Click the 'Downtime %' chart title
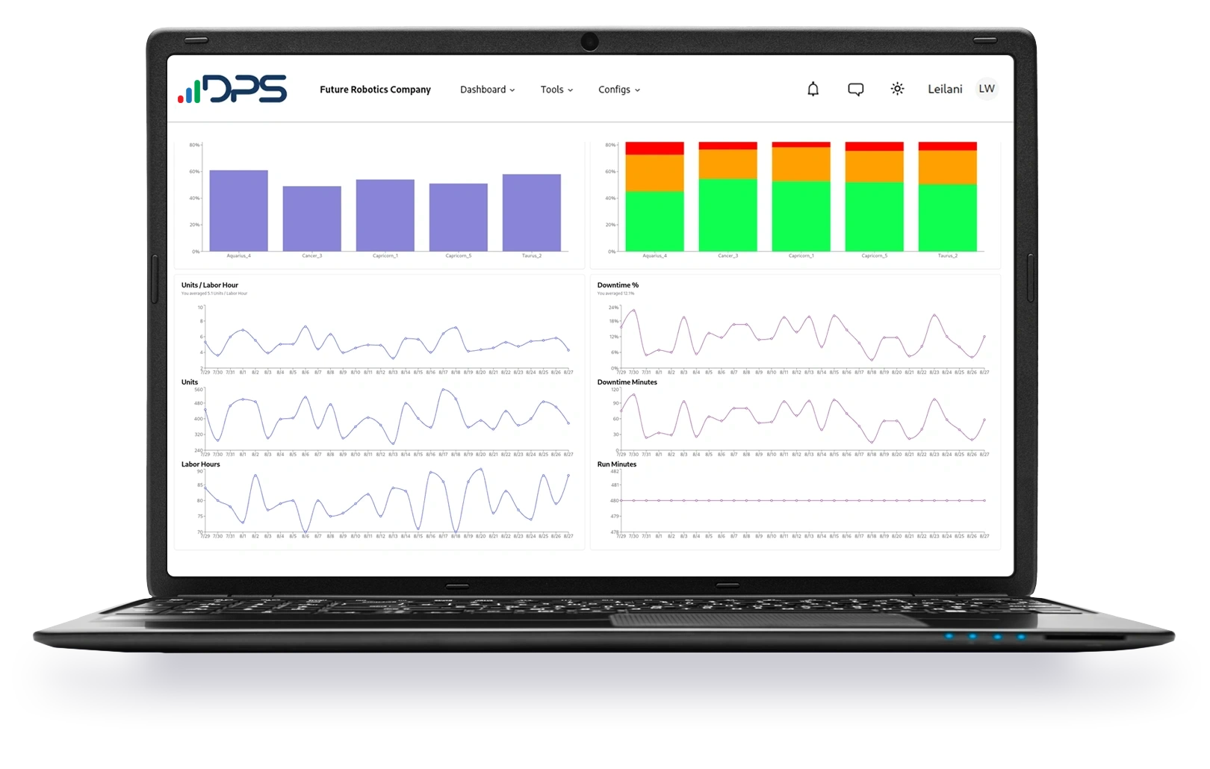Screen dimensions: 1210x769 click(x=618, y=285)
